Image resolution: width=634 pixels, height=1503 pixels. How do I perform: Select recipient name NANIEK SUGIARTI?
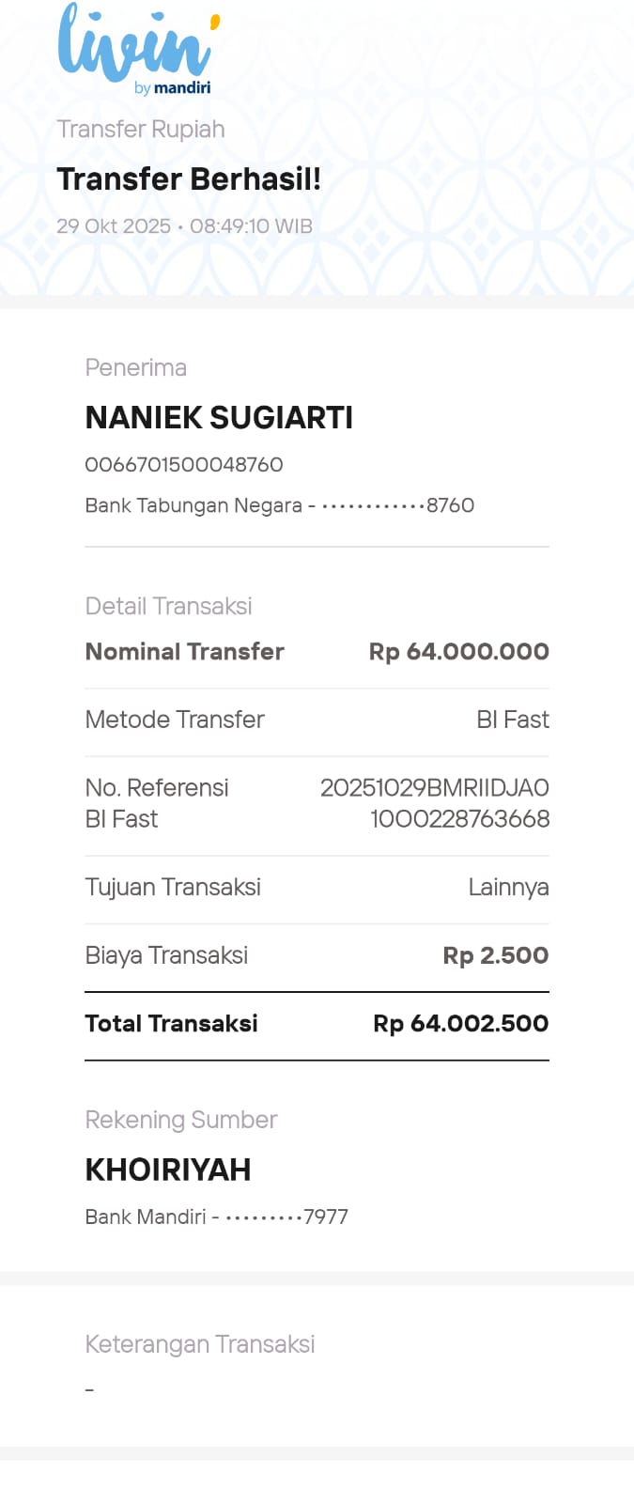[x=219, y=417]
